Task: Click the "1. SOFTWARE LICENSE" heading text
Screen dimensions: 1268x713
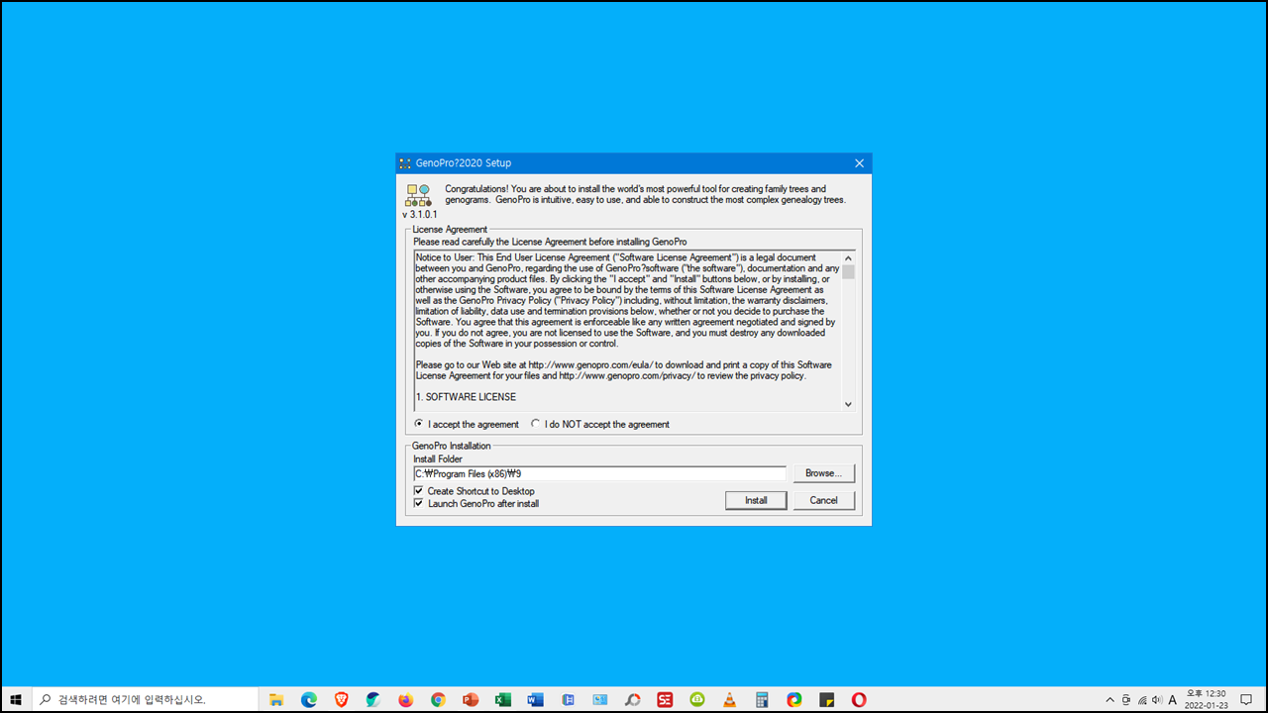Action: 466,397
